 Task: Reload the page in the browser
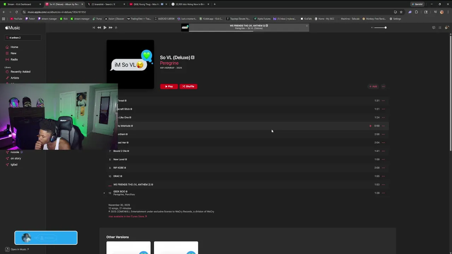click(16, 12)
